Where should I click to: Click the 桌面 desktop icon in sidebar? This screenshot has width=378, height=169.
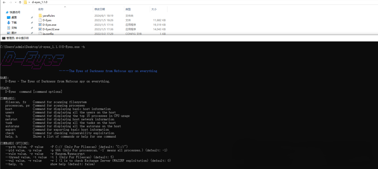point(9,17)
